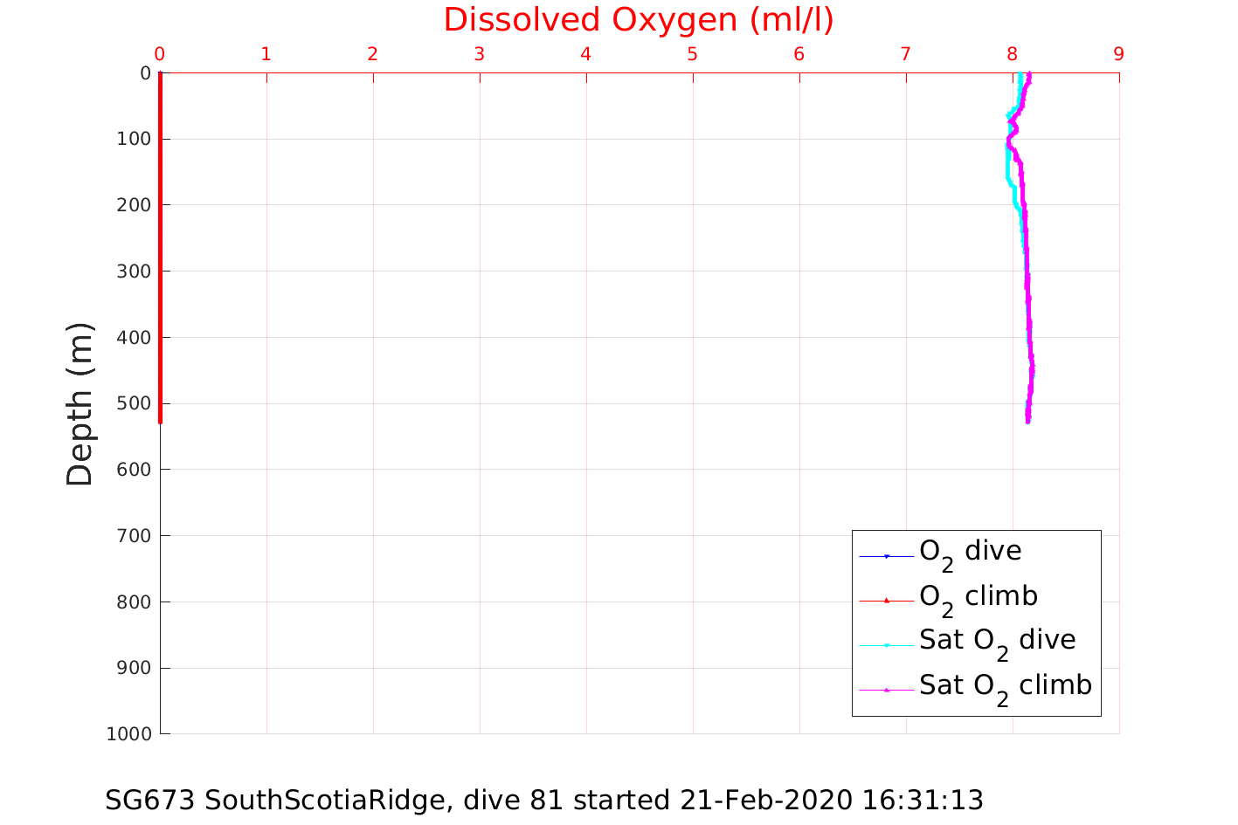Click the depth tick label 600
The height and width of the screenshot is (825, 1238).
click(134, 470)
